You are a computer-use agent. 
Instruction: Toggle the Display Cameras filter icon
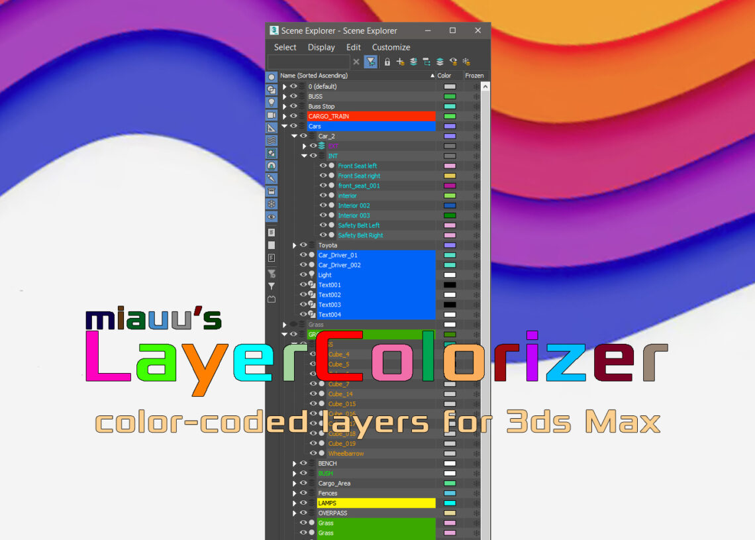click(x=272, y=117)
